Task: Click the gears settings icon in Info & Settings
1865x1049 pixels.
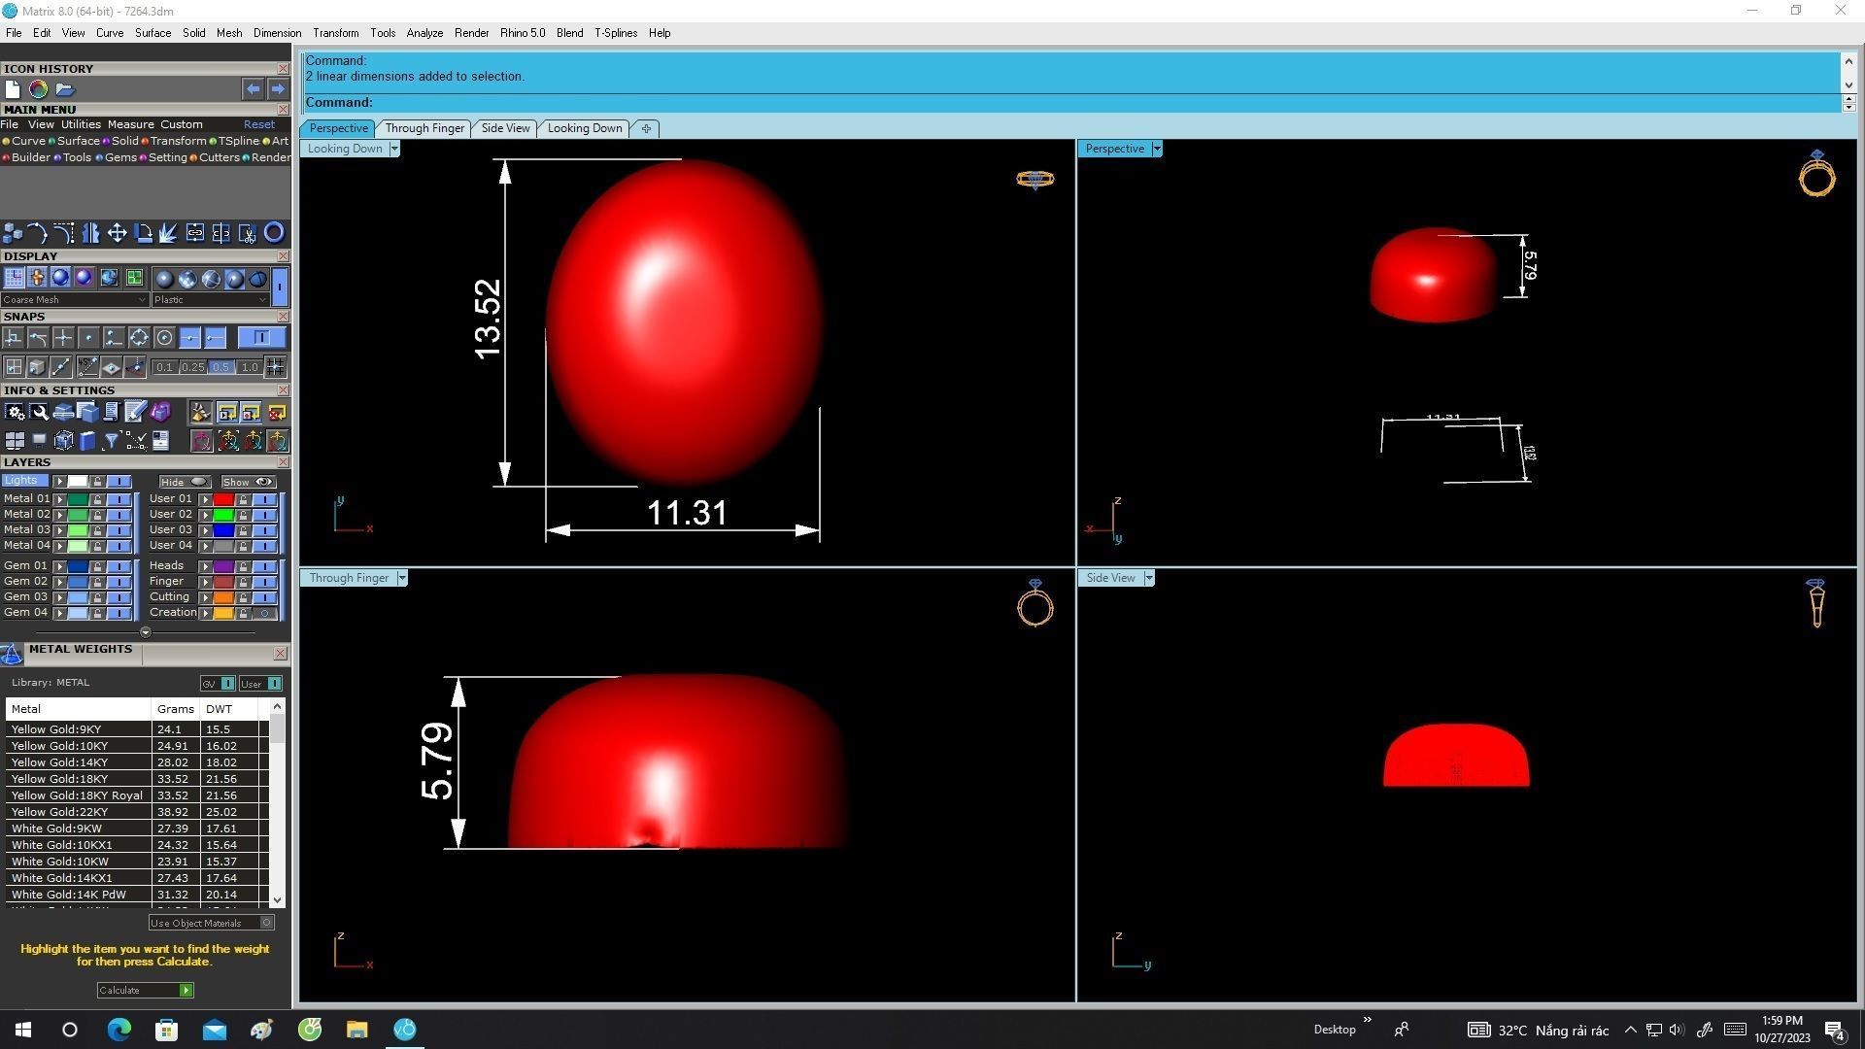Action: click(14, 413)
